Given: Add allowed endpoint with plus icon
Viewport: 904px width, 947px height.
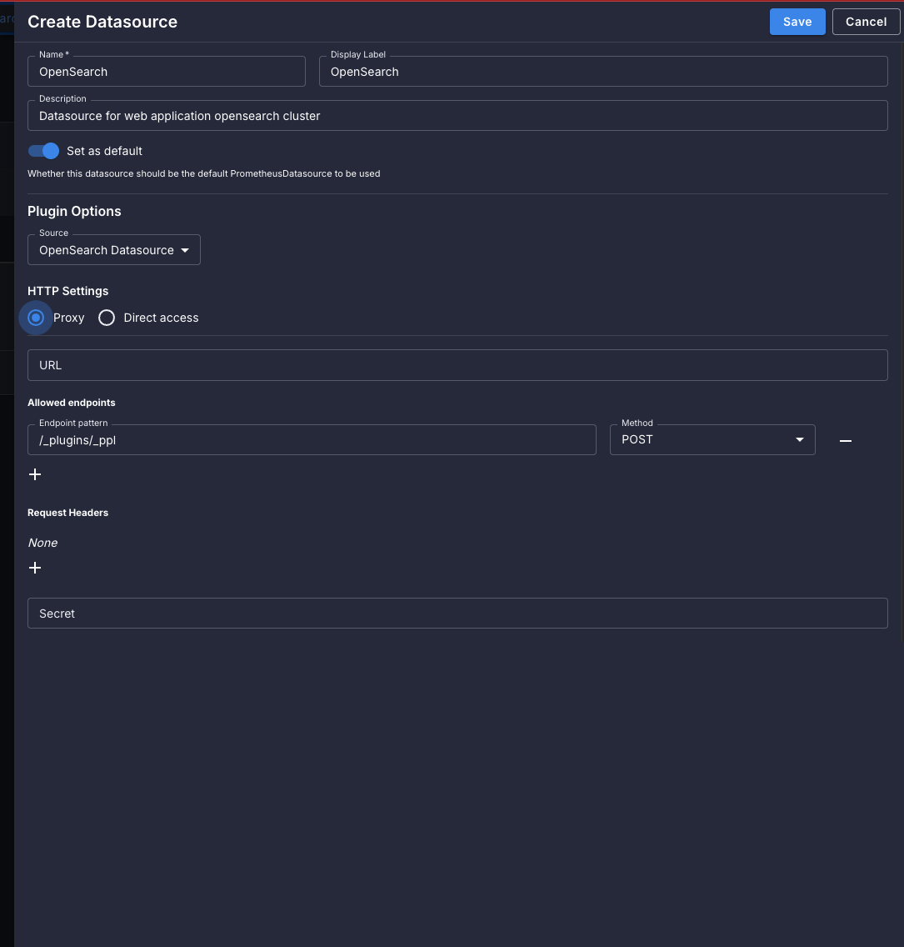Looking at the screenshot, I should tap(35, 474).
